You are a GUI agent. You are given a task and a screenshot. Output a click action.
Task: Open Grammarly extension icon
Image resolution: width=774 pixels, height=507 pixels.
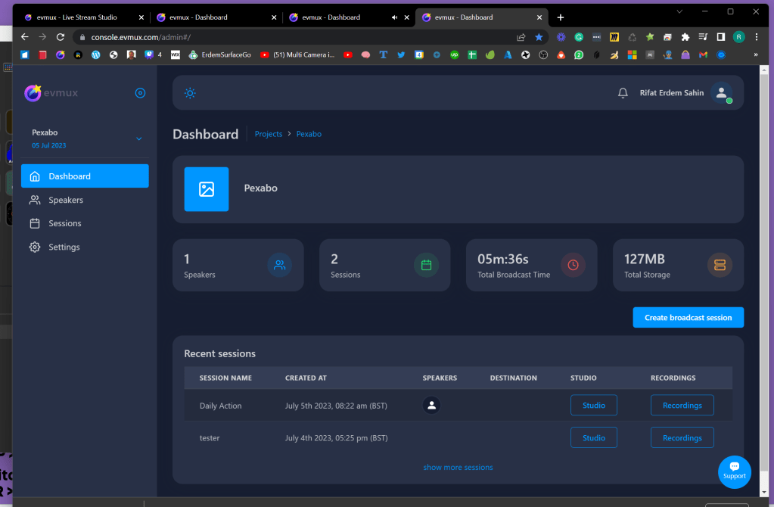click(579, 37)
